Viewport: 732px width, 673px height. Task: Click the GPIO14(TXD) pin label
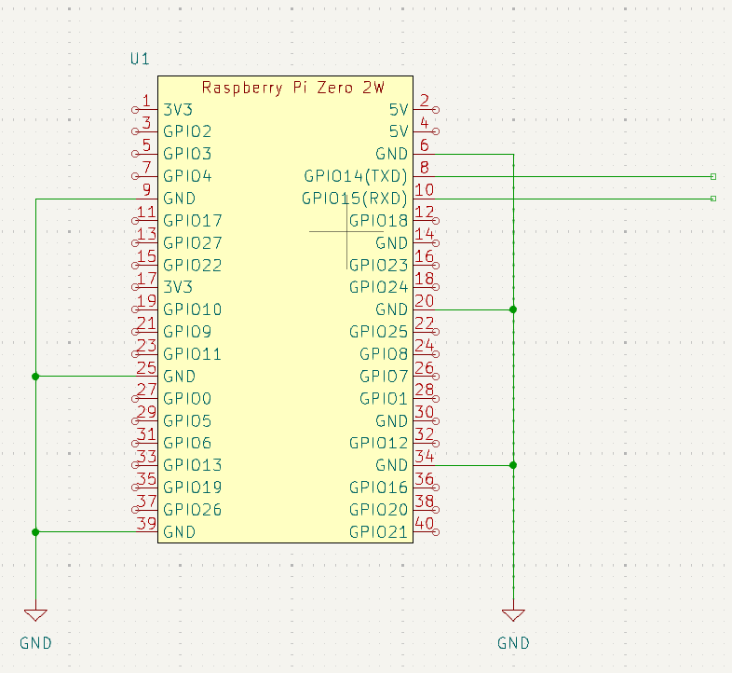[x=356, y=176]
